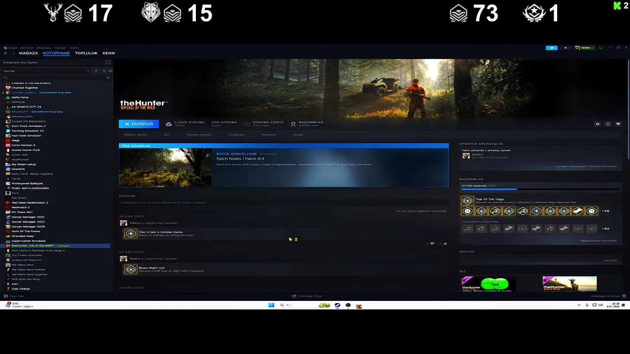Open the advanced filter options icon
630x354 pixels.
[108, 78]
